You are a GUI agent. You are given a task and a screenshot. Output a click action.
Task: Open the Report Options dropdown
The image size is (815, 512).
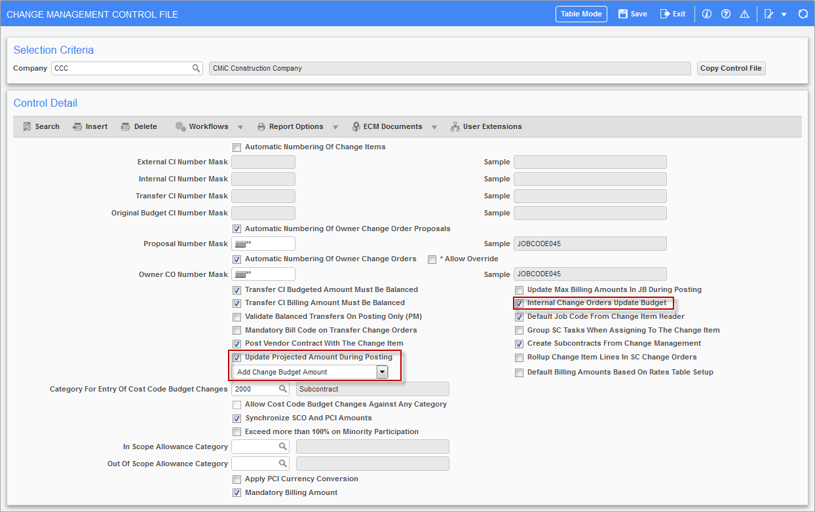[x=335, y=126]
